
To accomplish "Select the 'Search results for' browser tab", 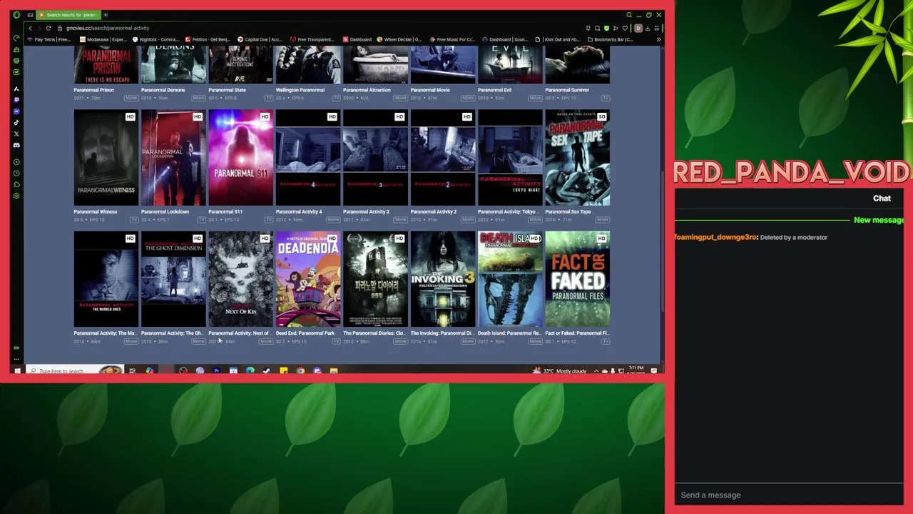I will 68,15.
